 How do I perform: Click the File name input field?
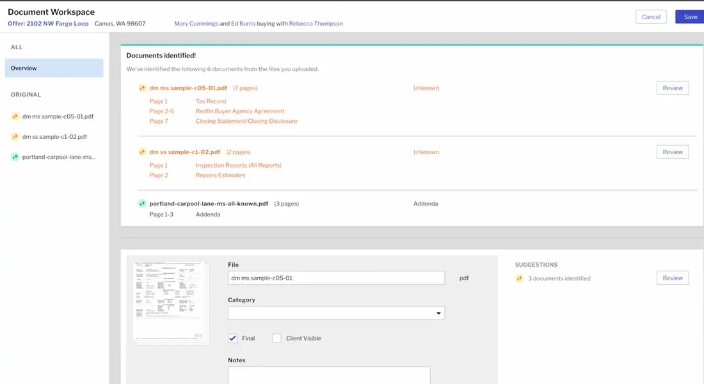click(336, 278)
